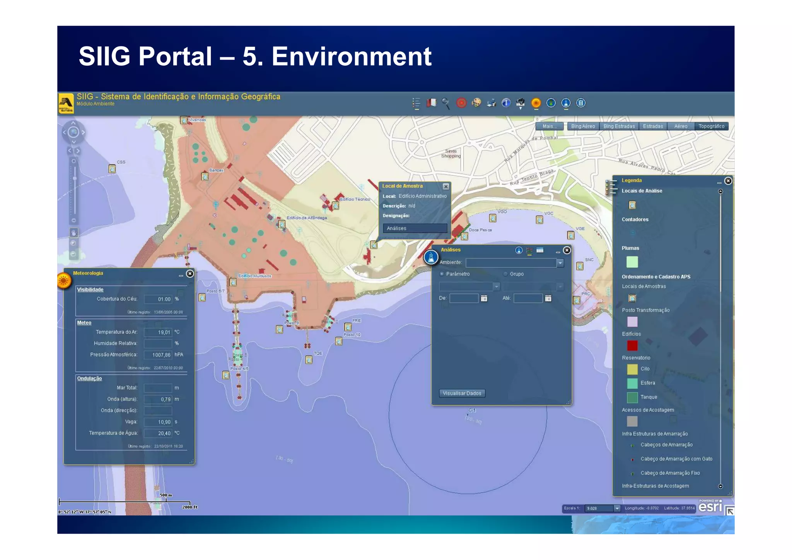Open the bookmarks book icon in toolbar

point(431,103)
